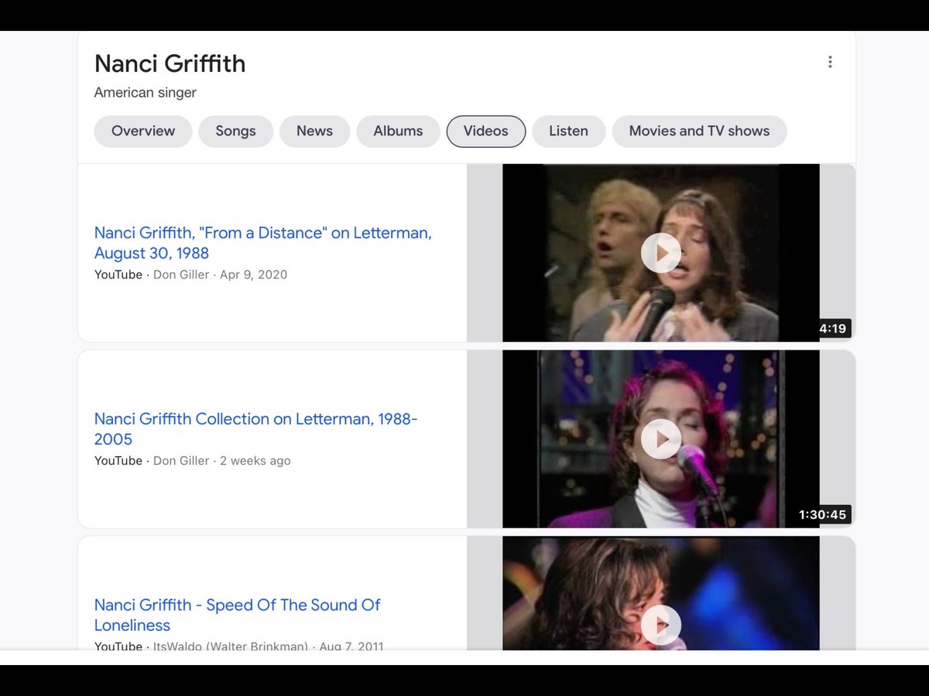This screenshot has height=696, width=929.
Task: Open link Speed Of The Sound Of Loneliness
Action: (x=238, y=615)
